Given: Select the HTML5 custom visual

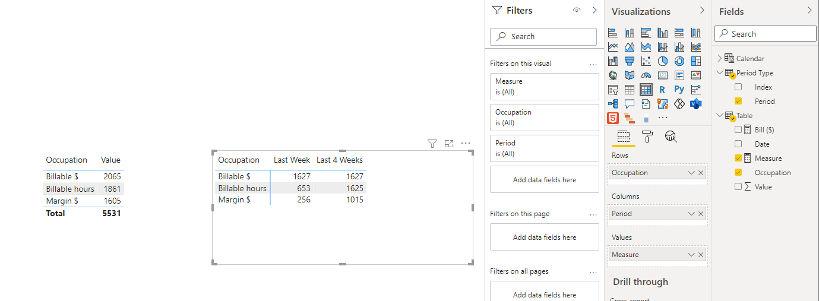Looking at the screenshot, I should (613, 118).
